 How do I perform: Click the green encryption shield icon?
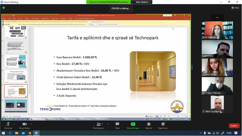[4, 8]
